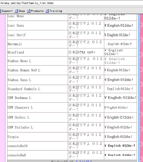The width and height of the screenshot is (143, 162).
Task: Click the English sample in URW Bookman L row
Action: coord(120,98)
